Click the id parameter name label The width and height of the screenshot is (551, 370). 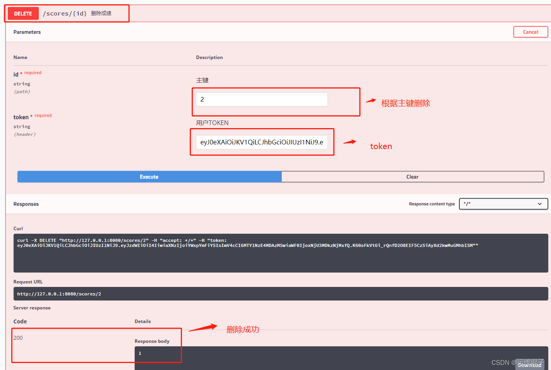pyautogui.click(x=16, y=74)
